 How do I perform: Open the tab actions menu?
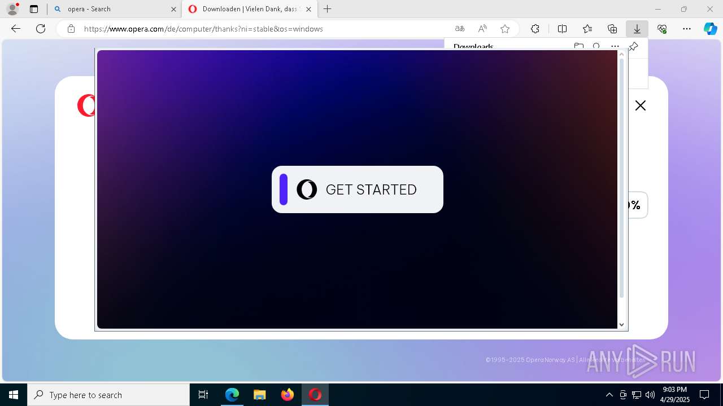coord(34,9)
